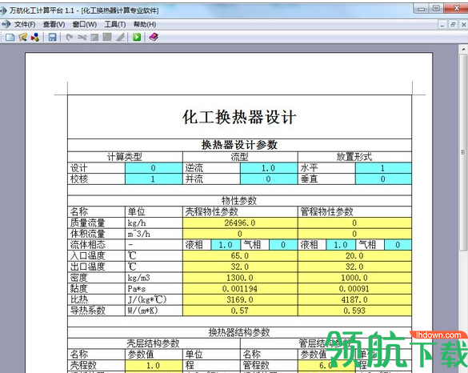Create a new blank document from toolbar
Viewport: 468px width, 373px height.
10,38
